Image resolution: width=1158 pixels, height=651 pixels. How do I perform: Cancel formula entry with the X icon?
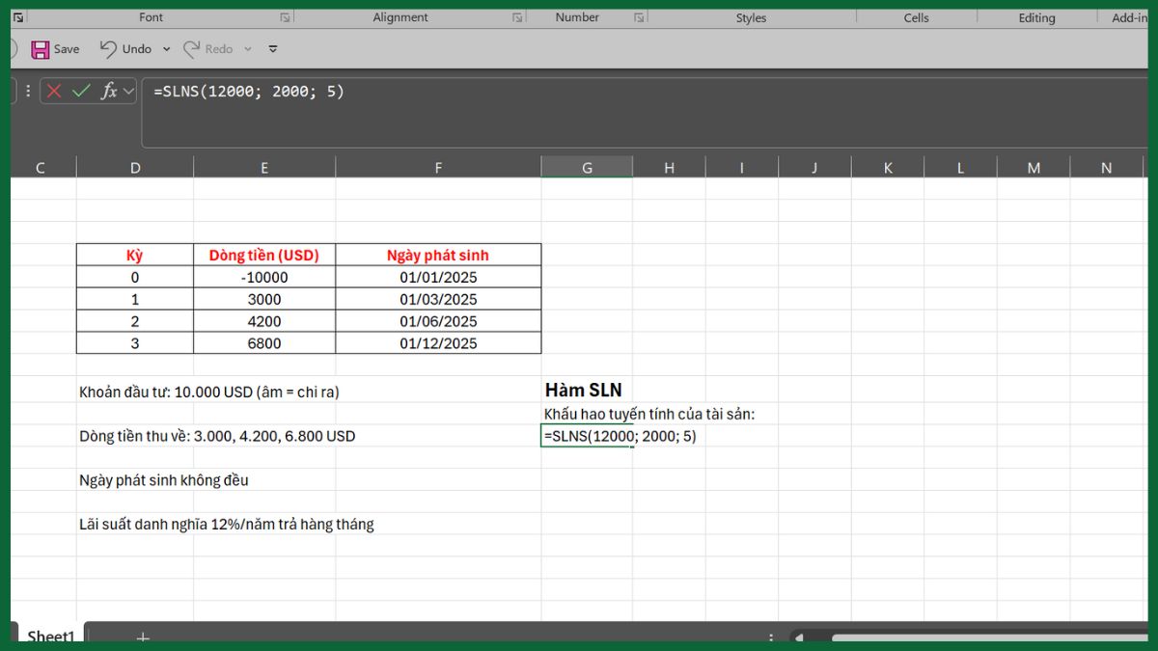tap(53, 91)
